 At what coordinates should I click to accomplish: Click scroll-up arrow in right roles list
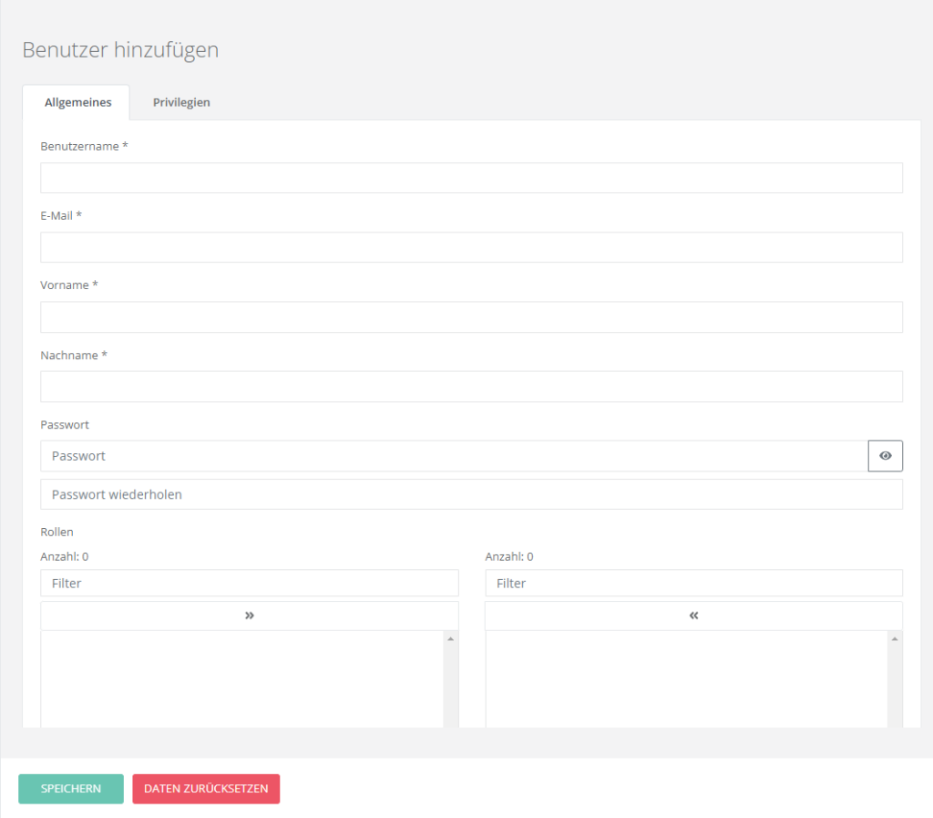(895, 639)
